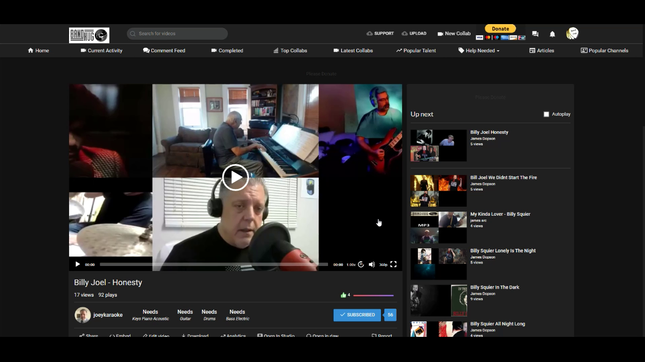Seek on the video progress bar
Screen dimensions: 645x362
click(x=214, y=264)
